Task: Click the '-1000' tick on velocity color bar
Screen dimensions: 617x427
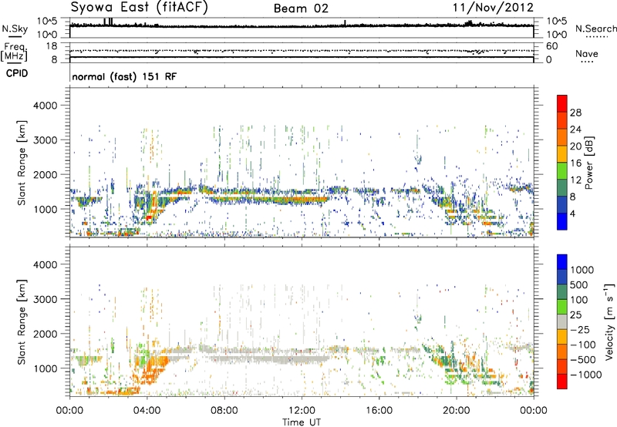Action: click(x=586, y=375)
